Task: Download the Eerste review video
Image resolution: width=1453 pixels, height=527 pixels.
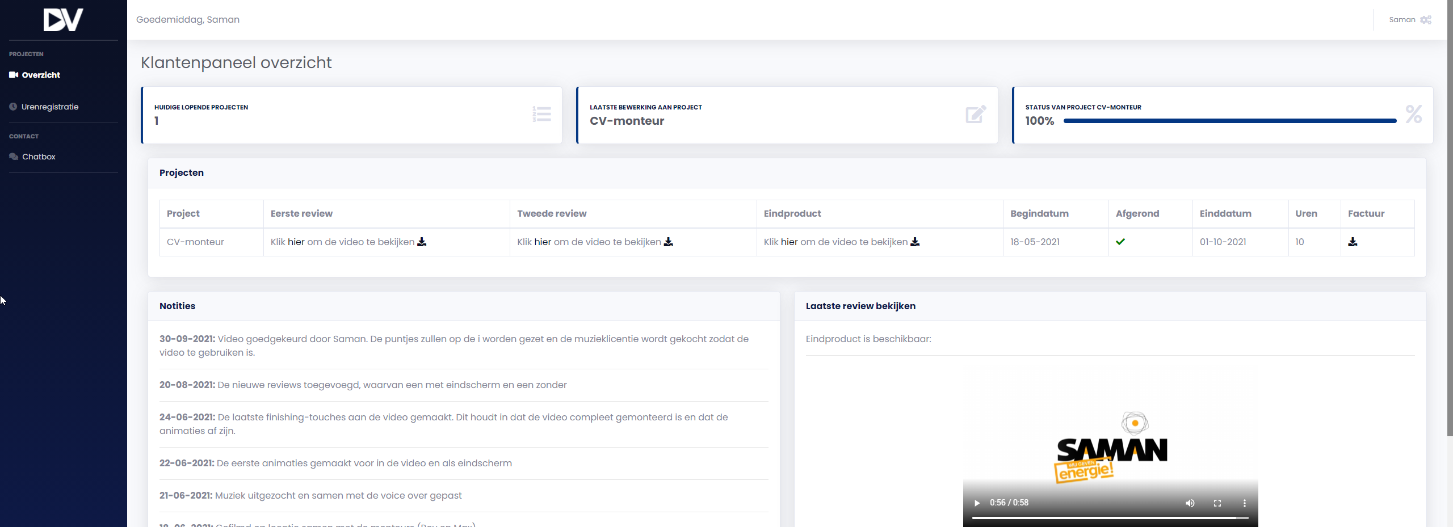Action: pyautogui.click(x=422, y=242)
